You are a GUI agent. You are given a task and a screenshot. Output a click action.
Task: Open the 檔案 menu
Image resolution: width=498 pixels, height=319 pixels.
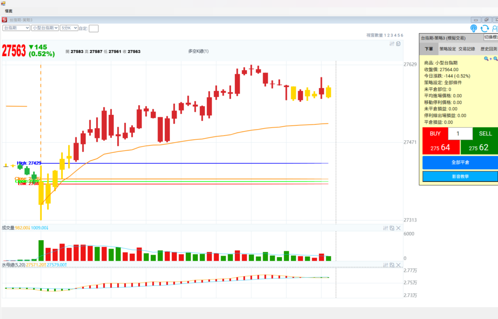click(9, 11)
